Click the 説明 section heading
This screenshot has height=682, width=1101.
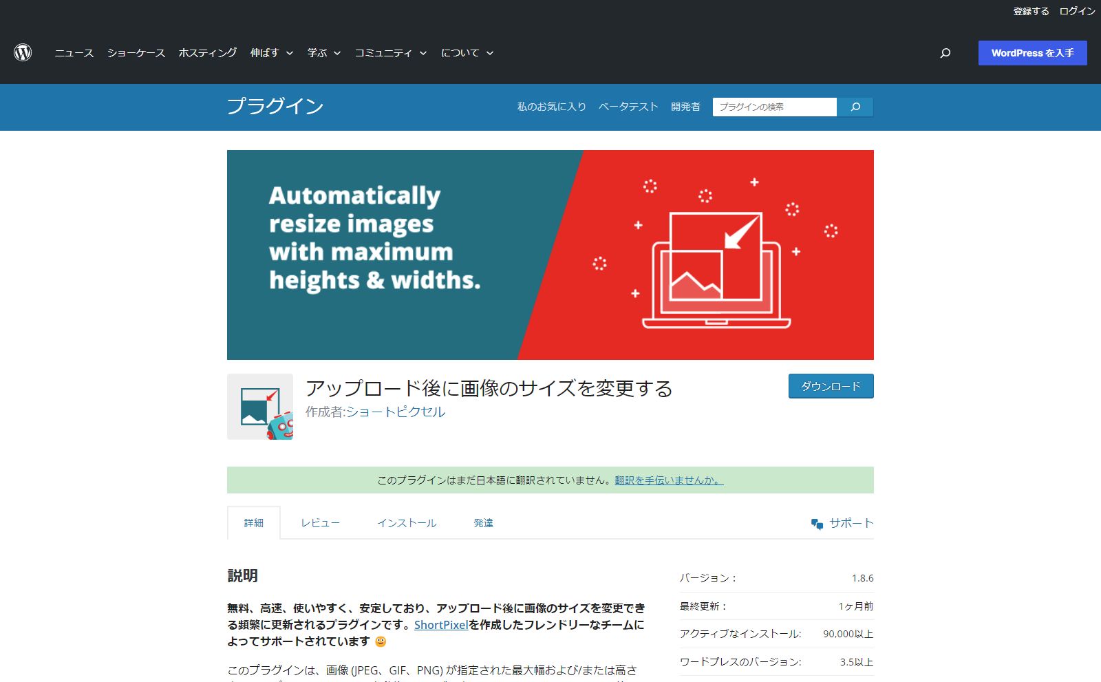coord(243,576)
